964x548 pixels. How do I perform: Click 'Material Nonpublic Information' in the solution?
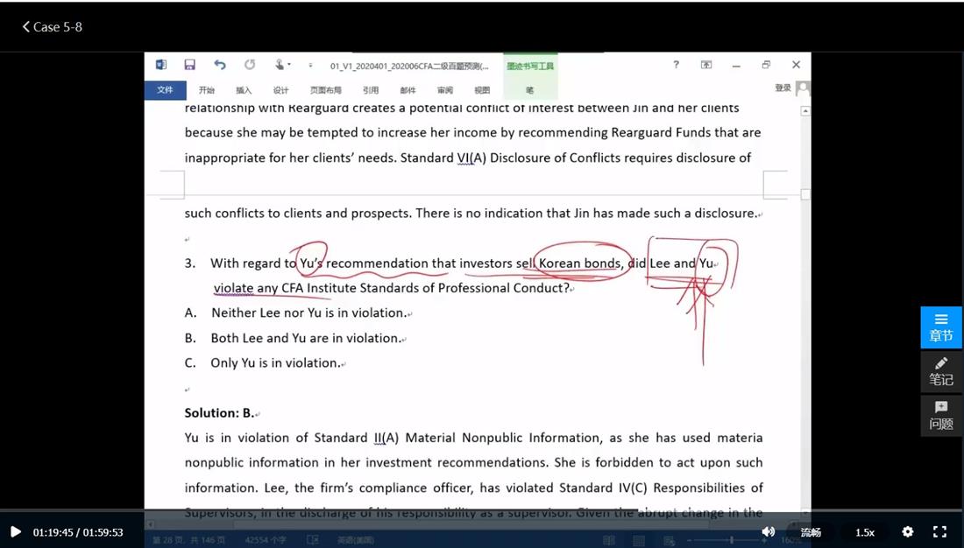click(x=503, y=438)
